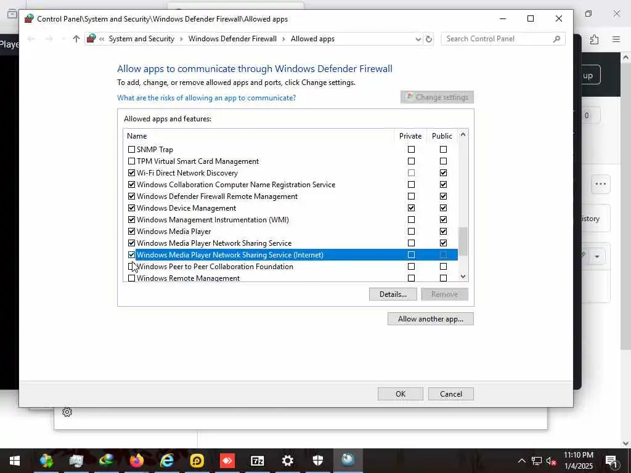Check Private for Windows Management Instrumentation (WMI)
631x473 pixels.
click(411, 220)
